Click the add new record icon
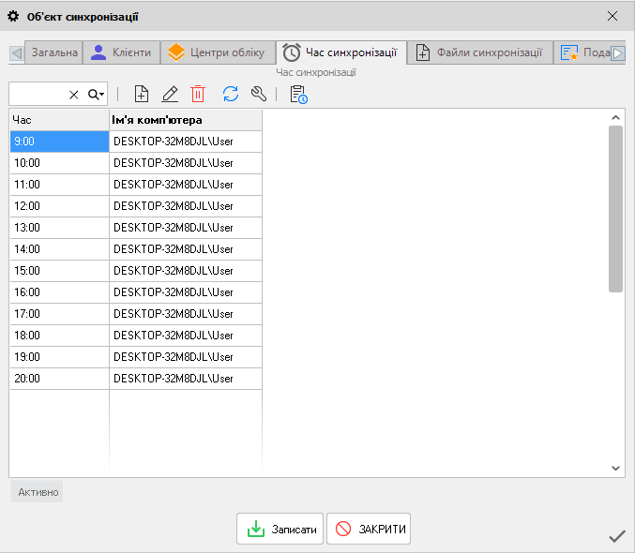Viewport: 635px width, 553px height. 142,94
